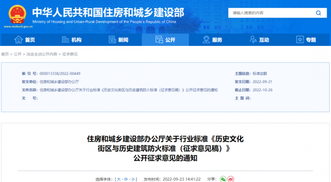Focus the search input field
Image resolution: width=331 pixels, height=182 pixels.
pyautogui.click(x=269, y=13)
